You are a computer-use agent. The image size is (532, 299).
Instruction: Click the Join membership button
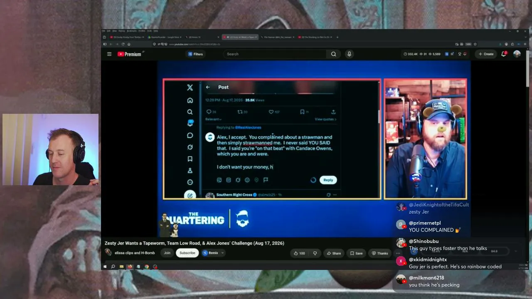[x=167, y=252]
